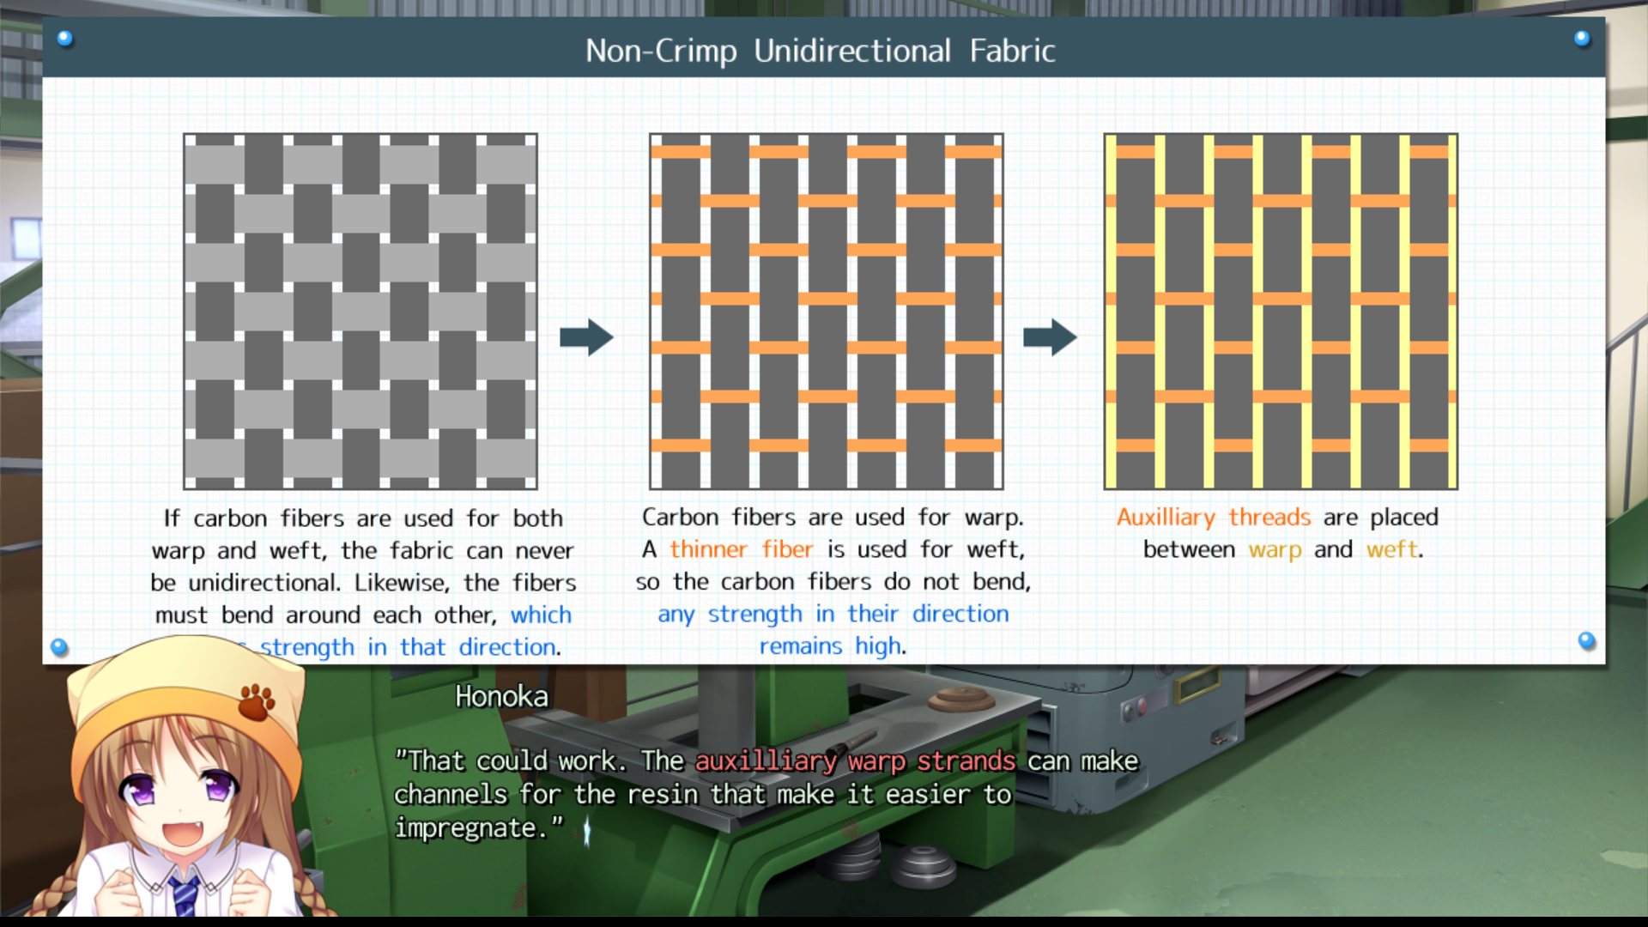Select the gray plain-weave fabric diagram
The height and width of the screenshot is (927, 1648).
click(x=360, y=311)
